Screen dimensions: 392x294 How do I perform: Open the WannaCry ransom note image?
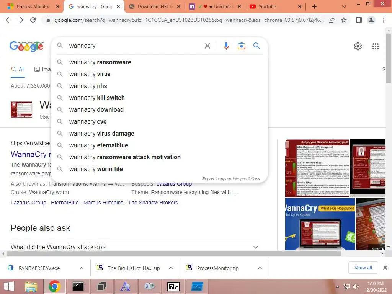[x=317, y=168]
